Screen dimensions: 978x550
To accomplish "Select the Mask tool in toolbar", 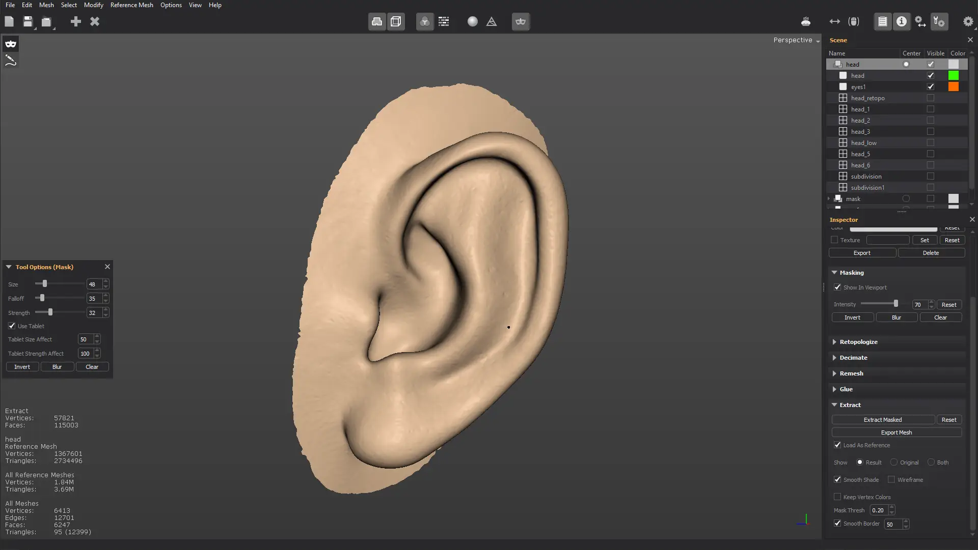I will 10,44.
